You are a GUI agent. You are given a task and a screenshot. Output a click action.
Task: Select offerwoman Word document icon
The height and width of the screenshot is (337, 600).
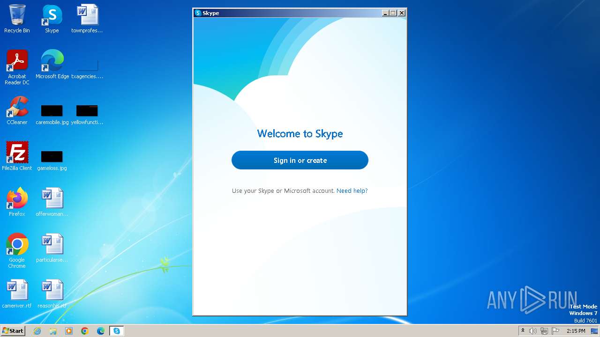52,202
